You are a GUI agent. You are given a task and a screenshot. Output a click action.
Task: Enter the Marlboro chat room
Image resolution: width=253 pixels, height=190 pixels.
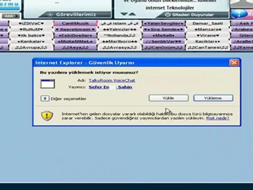pos(120,41)
